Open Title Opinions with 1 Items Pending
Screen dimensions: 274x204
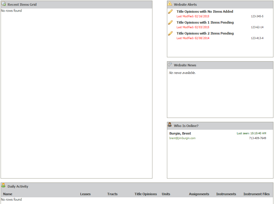coord(205,22)
